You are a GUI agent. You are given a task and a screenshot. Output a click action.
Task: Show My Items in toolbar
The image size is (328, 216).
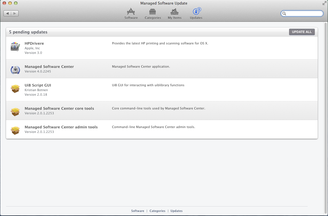tap(174, 13)
